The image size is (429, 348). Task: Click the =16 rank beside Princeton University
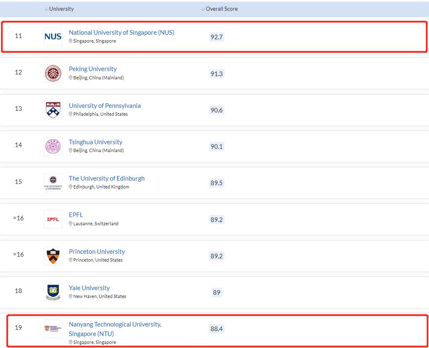pyautogui.click(x=18, y=255)
